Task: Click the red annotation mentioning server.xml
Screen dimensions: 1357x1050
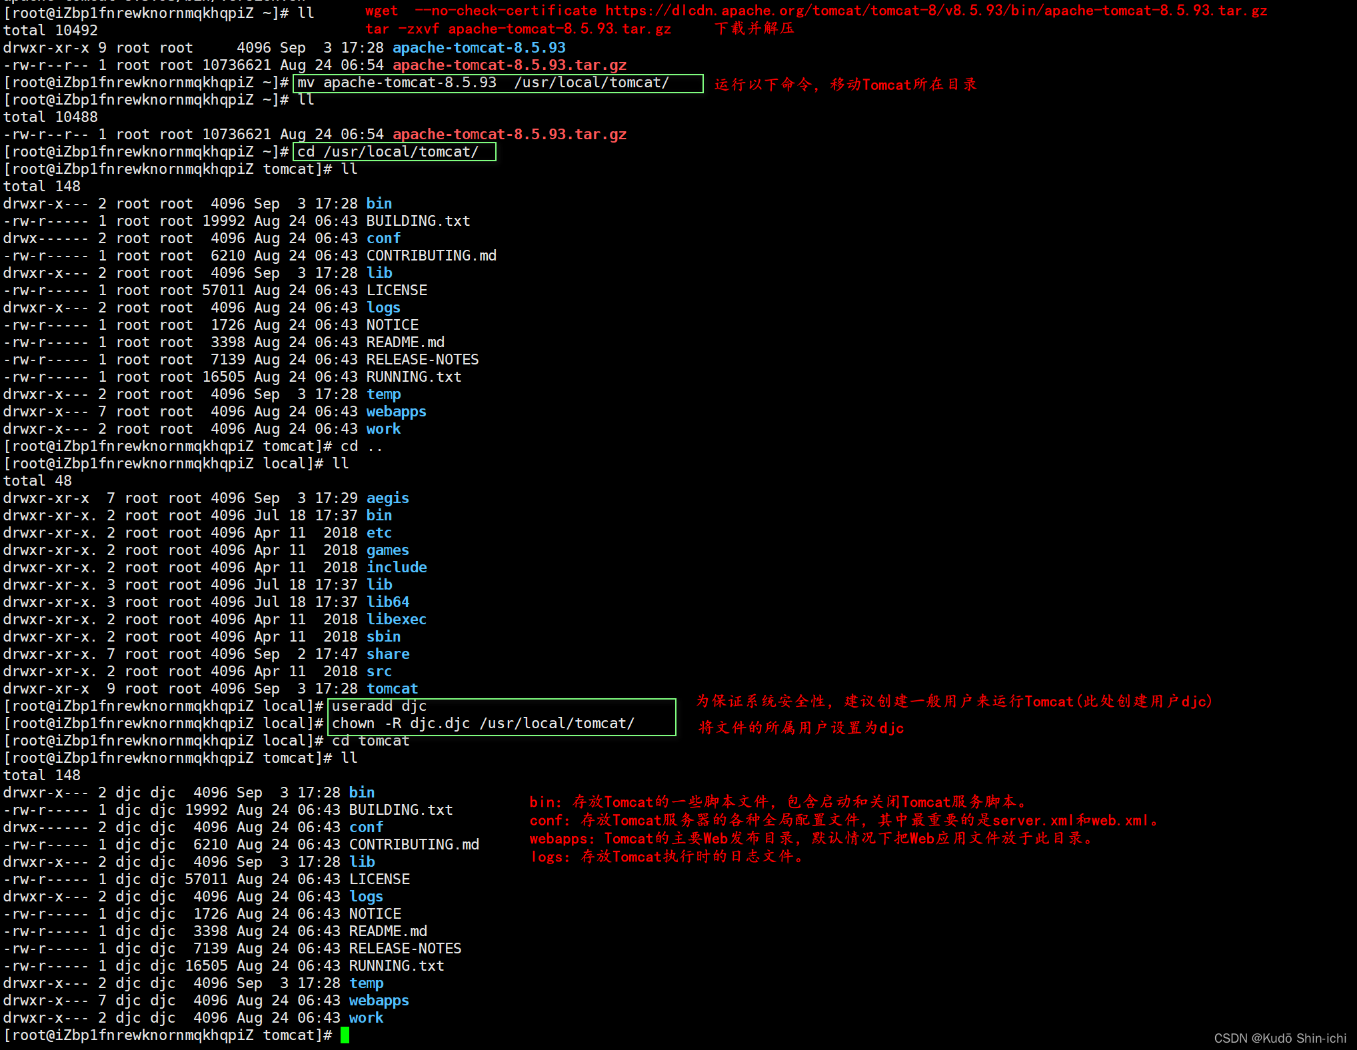Action: (844, 820)
